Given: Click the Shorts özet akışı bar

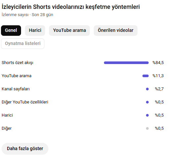Looking at the screenshot, I should coord(126,63).
